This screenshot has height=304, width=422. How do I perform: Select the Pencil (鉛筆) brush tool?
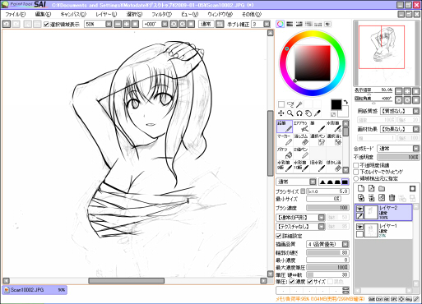point(285,127)
